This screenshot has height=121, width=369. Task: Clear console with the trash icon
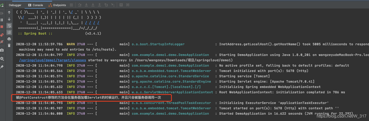[x=9, y=46]
